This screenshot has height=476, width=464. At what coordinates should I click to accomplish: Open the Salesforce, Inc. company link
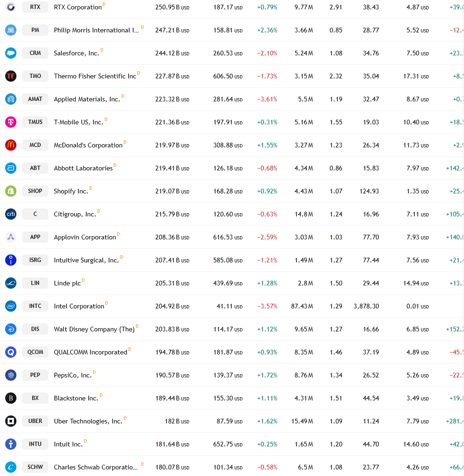click(76, 54)
